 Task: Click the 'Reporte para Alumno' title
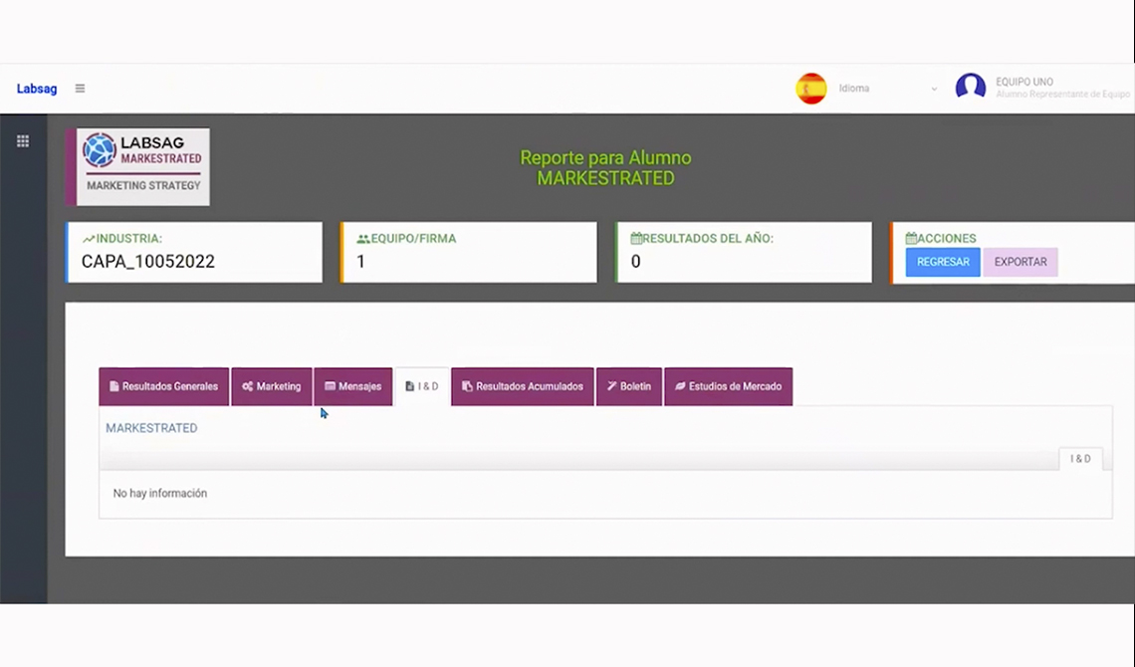(x=605, y=157)
